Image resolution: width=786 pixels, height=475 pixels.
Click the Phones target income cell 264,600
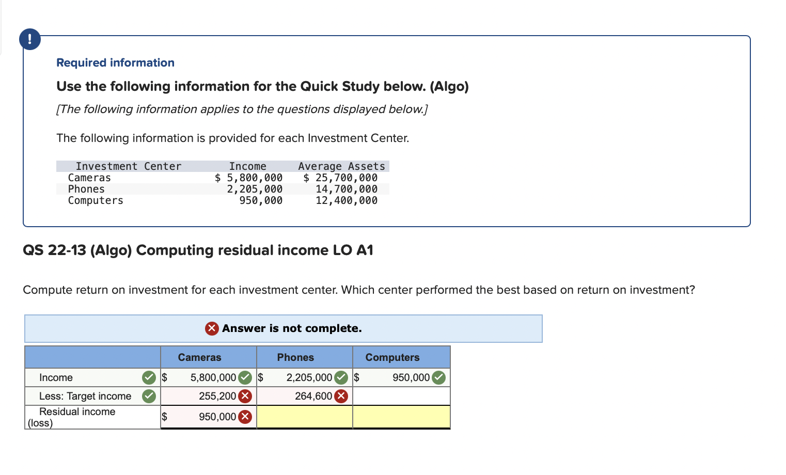305,396
